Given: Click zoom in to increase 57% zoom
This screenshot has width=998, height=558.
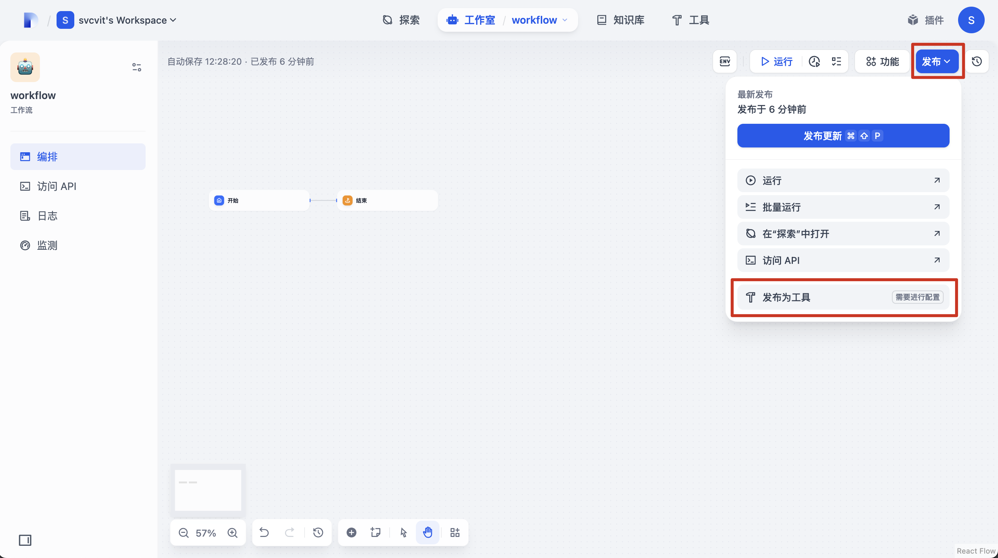Looking at the screenshot, I should pyautogui.click(x=233, y=533).
